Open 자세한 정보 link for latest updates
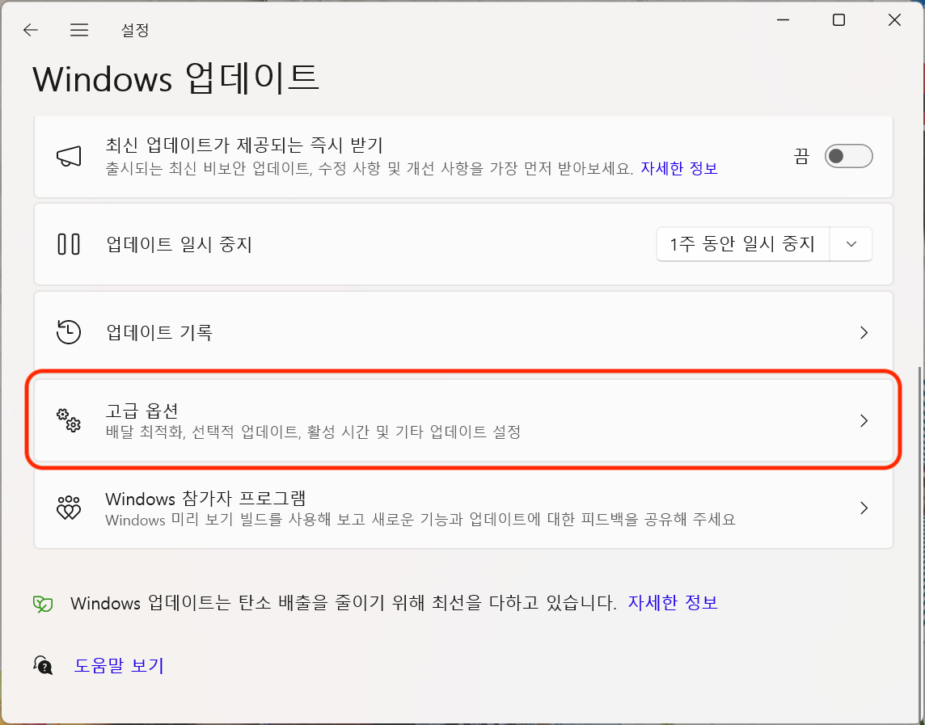This screenshot has width=925, height=725. pos(679,169)
